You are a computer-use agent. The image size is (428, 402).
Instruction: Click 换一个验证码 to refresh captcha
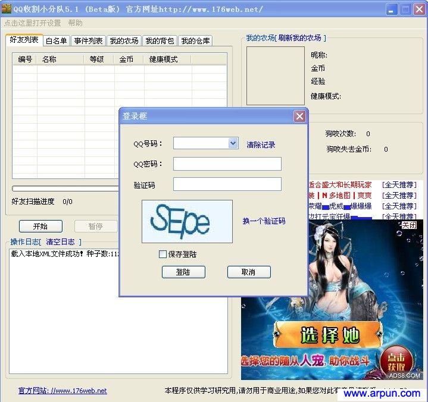coord(264,221)
